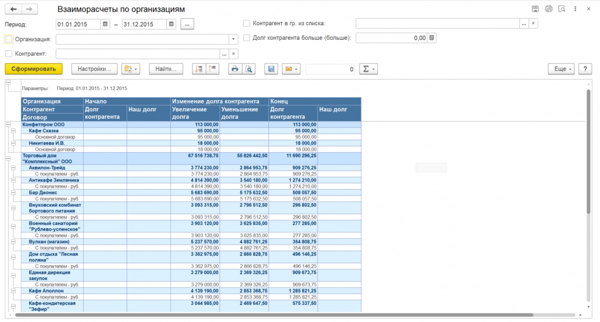Navigate back with the left arrow
The height and width of the screenshot is (322, 600).
point(13,9)
